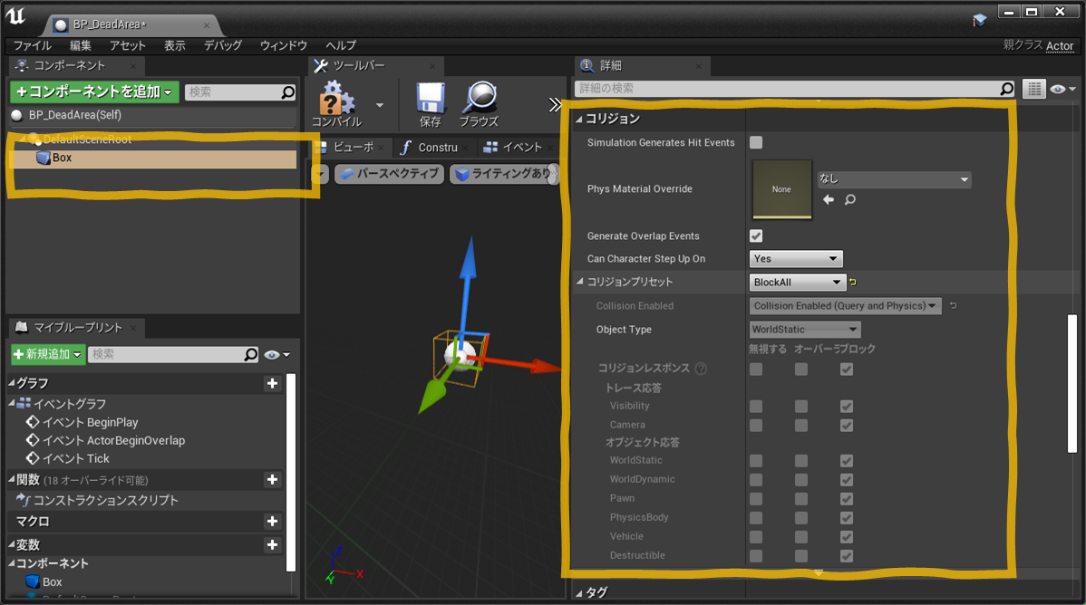
Task: Collapse the Variables (変数) section
Action: point(12,544)
